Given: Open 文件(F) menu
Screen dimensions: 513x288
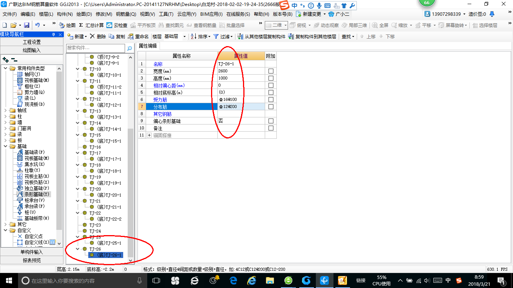Looking at the screenshot, I should pos(10,14).
